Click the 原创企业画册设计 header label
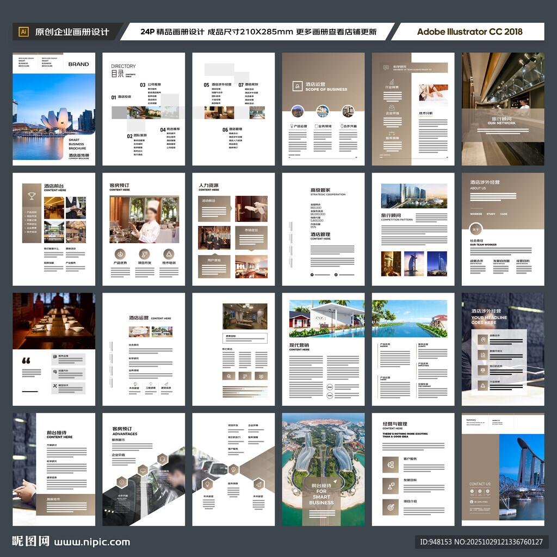This screenshot has height=557, width=557. coord(72,32)
